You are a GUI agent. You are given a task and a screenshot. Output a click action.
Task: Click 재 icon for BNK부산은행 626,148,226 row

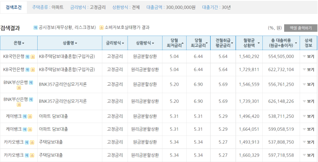(x=31, y=99)
